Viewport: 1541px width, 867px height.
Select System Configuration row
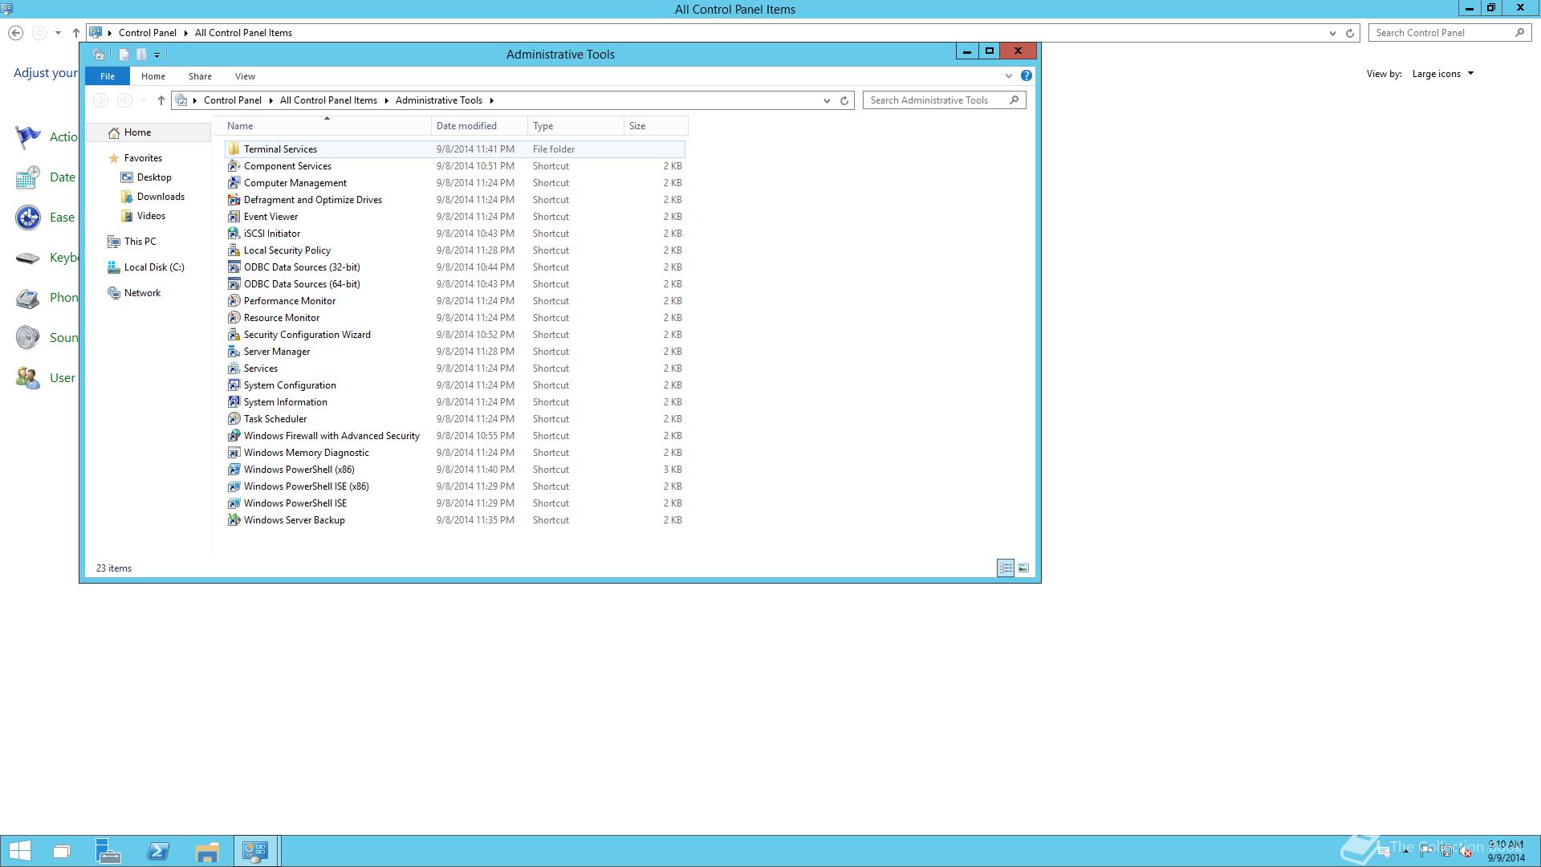[455, 385]
